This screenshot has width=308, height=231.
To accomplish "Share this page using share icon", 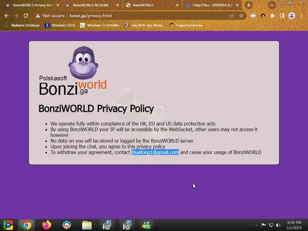I will pos(232,16).
